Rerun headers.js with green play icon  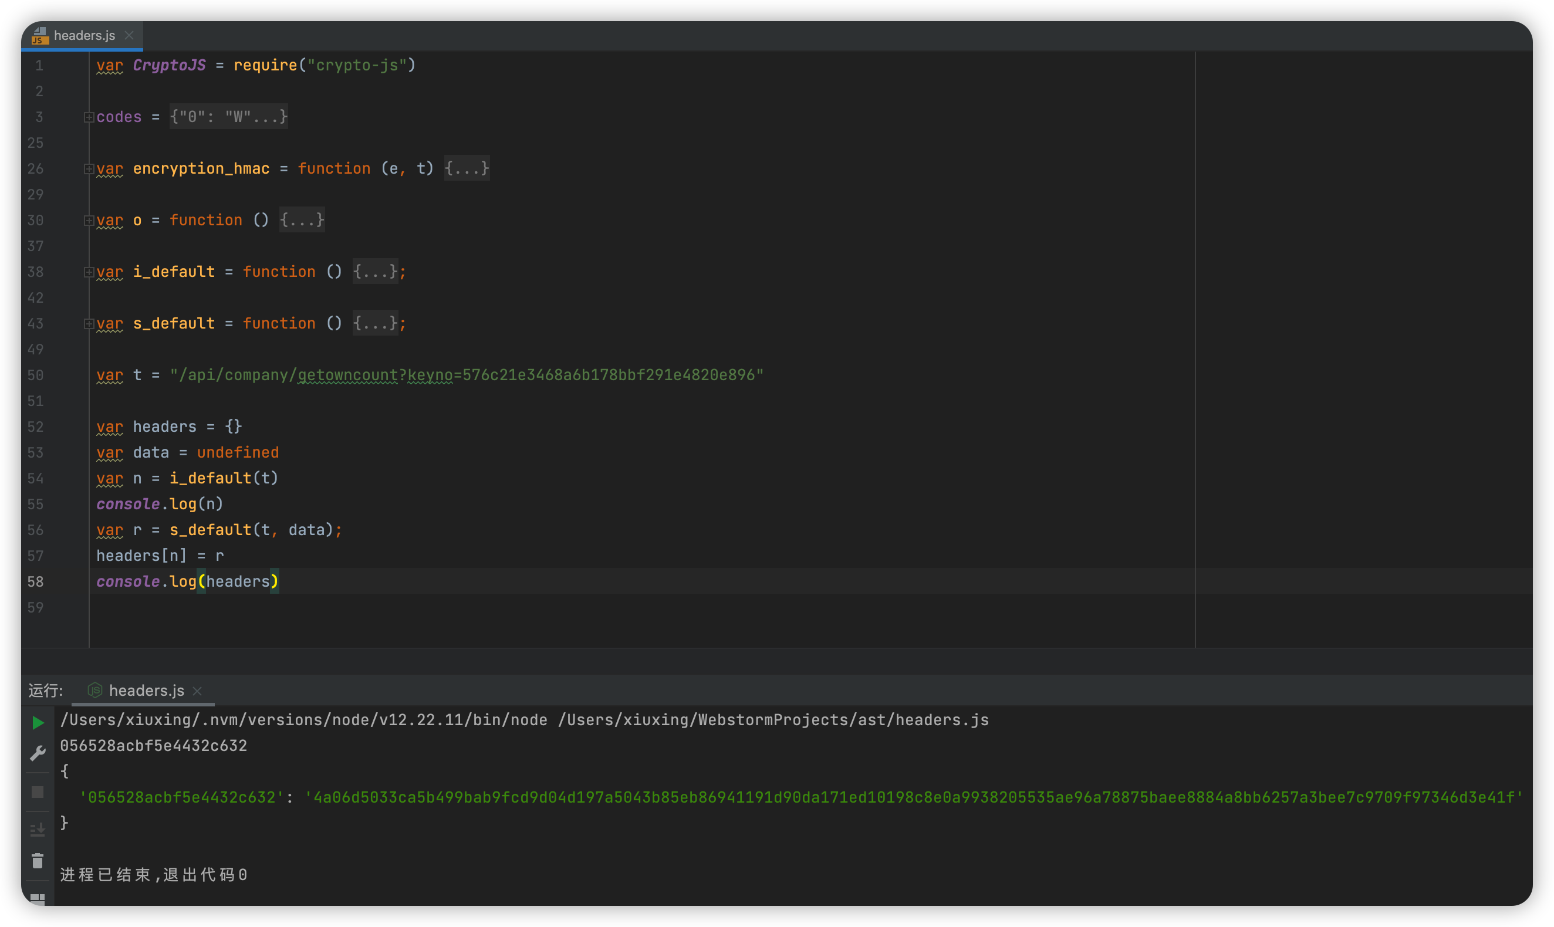click(38, 723)
